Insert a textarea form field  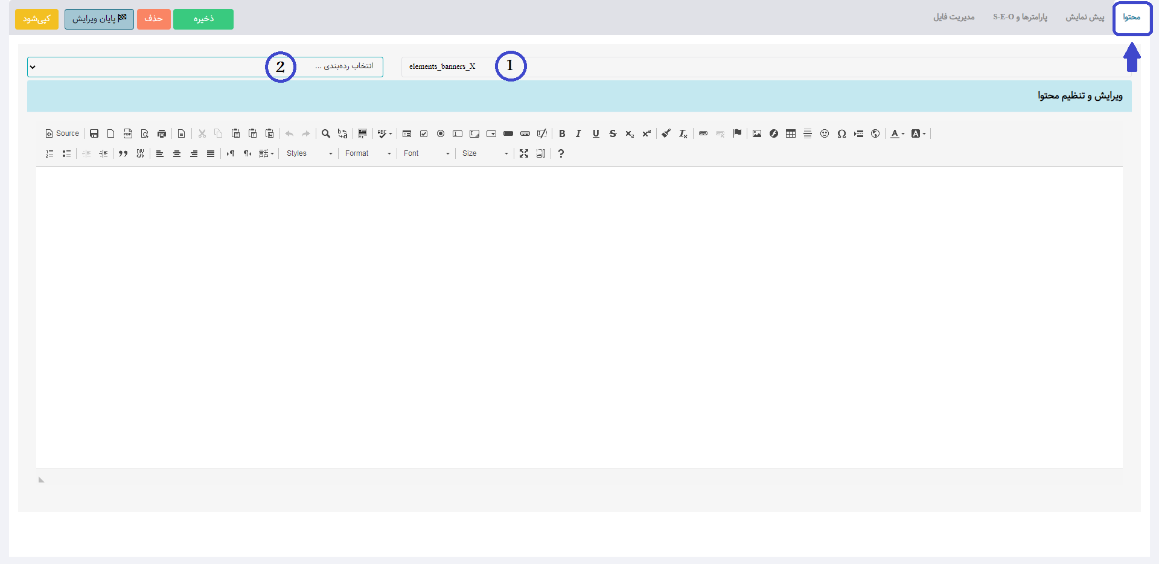[x=474, y=133]
